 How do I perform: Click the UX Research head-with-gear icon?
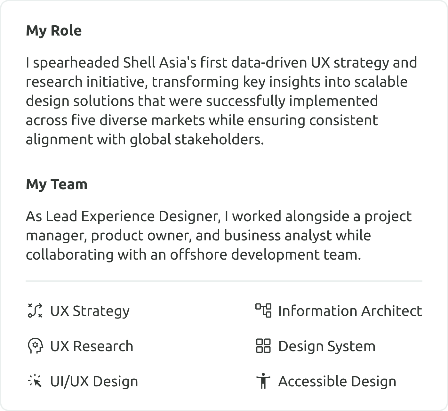pos(35,346)
